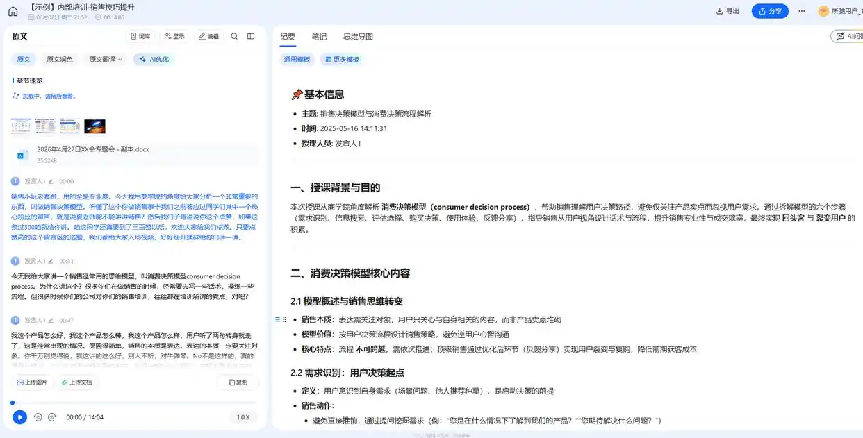This screenshot has height=438, width=863.
Task: Click the 时间: 2025-05-16 line
Action: pyautogui.click(x=345, y=128)
